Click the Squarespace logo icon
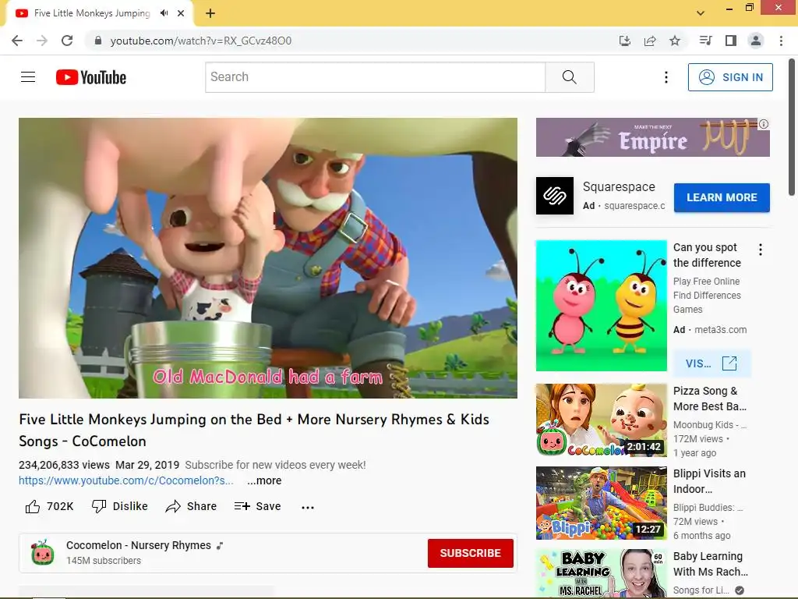The width and height of the screenshot is (798, 599). coord(555,196)
